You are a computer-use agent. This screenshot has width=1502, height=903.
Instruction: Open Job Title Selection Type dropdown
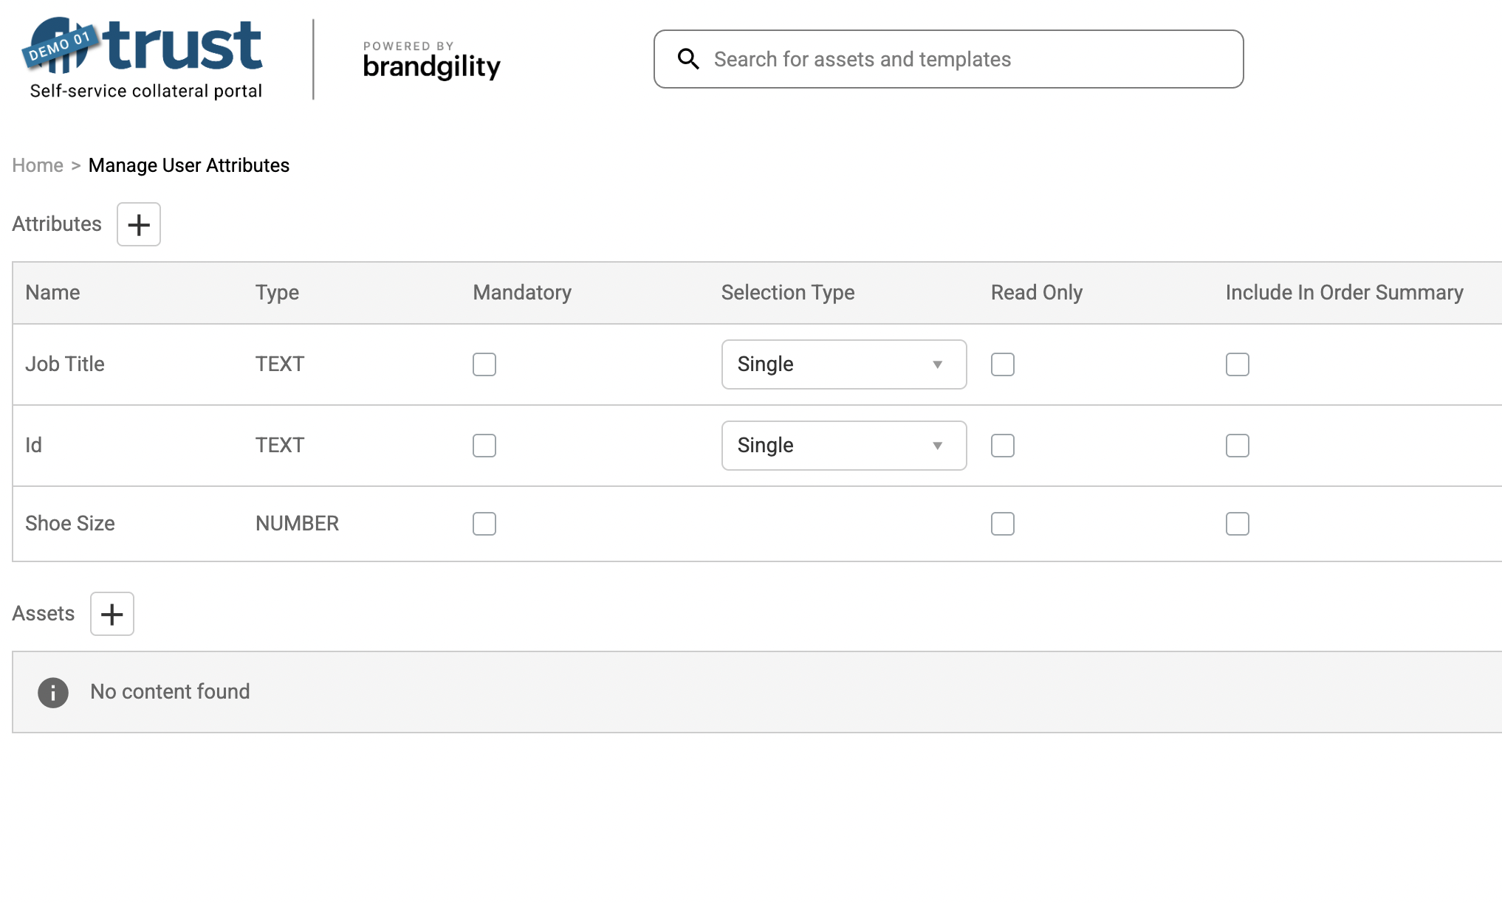843,364
